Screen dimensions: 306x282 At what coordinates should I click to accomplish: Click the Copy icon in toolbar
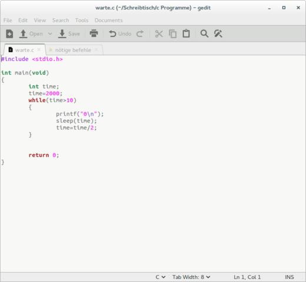coord(172,33)
